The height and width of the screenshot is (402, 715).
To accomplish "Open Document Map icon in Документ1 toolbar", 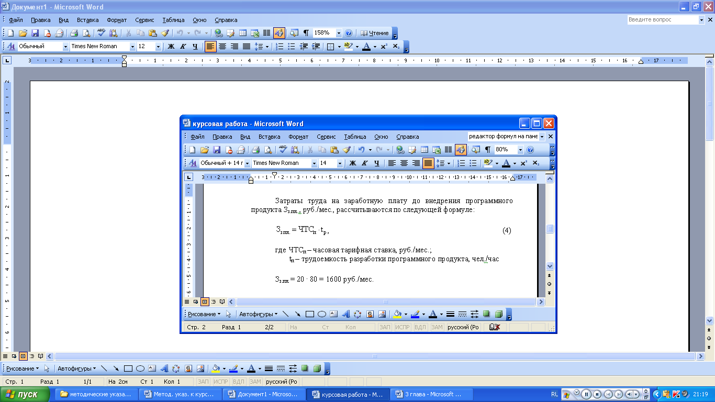I will 294,33.
